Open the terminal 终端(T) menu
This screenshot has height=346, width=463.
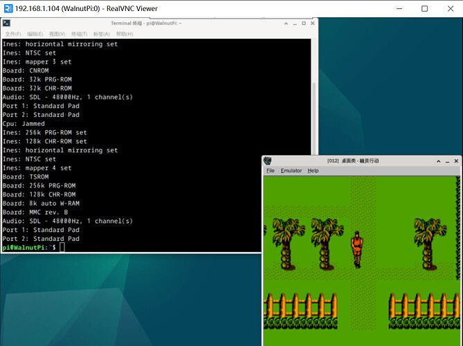(79, 33)
